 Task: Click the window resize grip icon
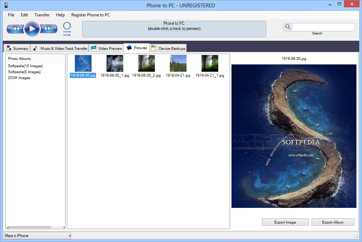coord(356,236)
